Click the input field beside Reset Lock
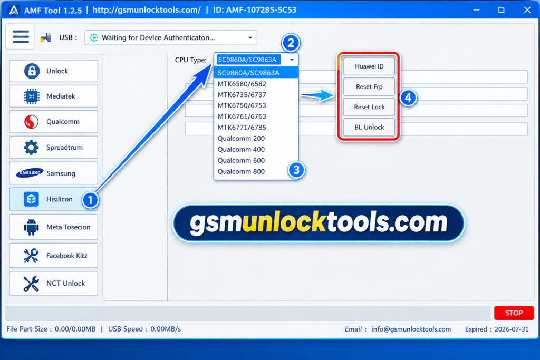The width and height of the screenshot is (540, 360). pyautogui.click(x=464, y=111)
